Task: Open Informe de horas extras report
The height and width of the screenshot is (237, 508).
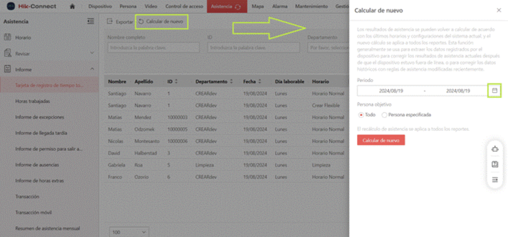Action: click(x=40, y=181)
